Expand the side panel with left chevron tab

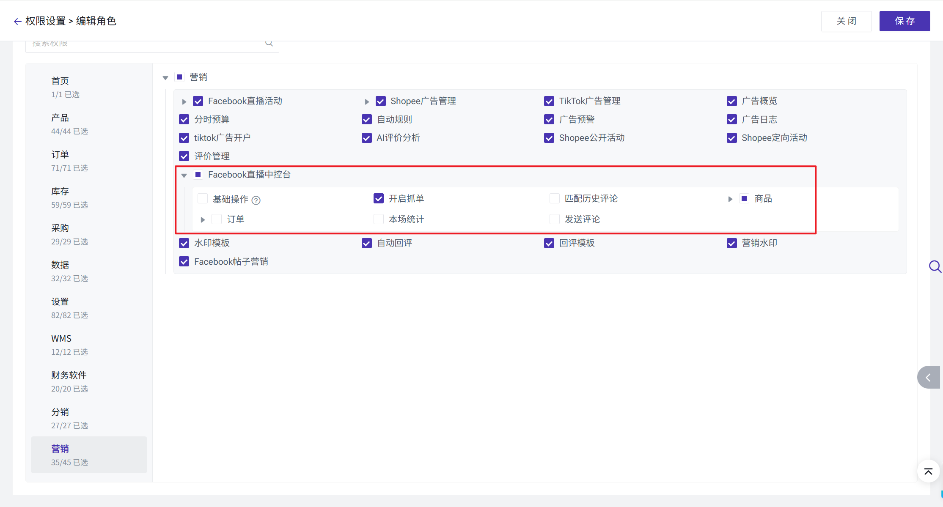(929, 377)
